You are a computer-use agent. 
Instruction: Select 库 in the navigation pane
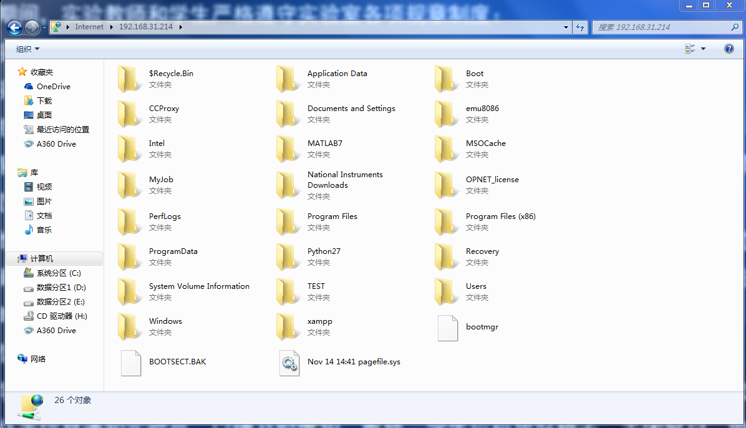point(27,172)
